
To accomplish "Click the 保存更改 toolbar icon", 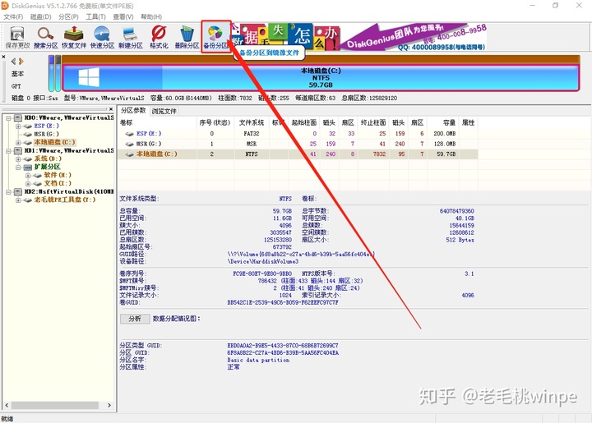I will [17, 38].
